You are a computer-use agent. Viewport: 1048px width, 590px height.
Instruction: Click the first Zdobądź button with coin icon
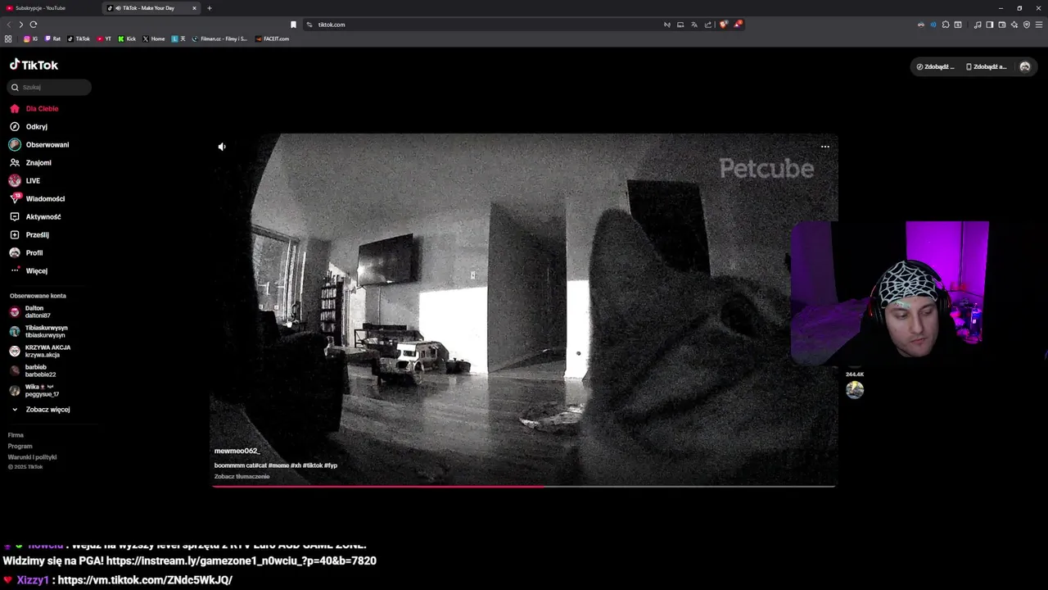click(x=935, y=66)
